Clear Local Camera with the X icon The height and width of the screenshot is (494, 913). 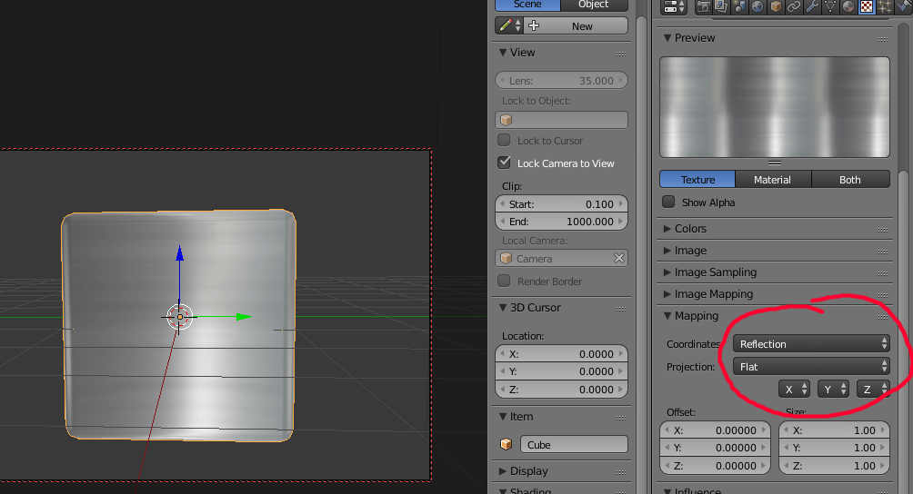pos(619,258)
